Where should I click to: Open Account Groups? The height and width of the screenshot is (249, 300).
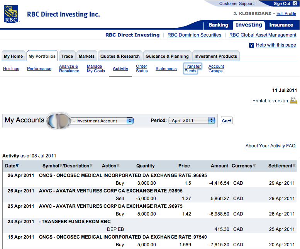(216, 69)
